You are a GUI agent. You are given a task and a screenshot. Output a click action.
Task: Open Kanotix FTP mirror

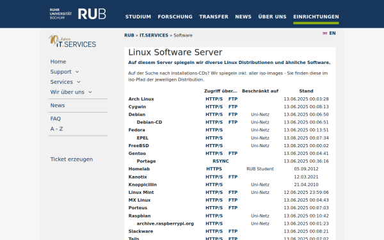[x=233, y=177]
